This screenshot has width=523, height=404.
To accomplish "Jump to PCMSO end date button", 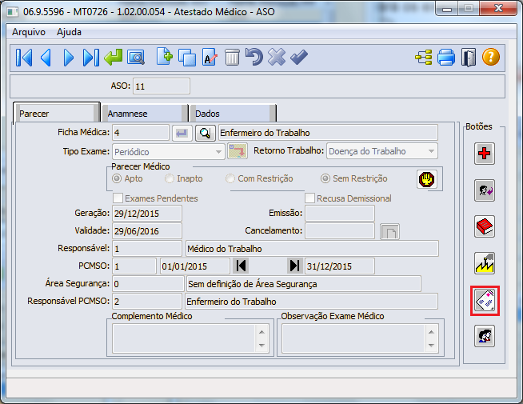I will click(x=295, y=266).
